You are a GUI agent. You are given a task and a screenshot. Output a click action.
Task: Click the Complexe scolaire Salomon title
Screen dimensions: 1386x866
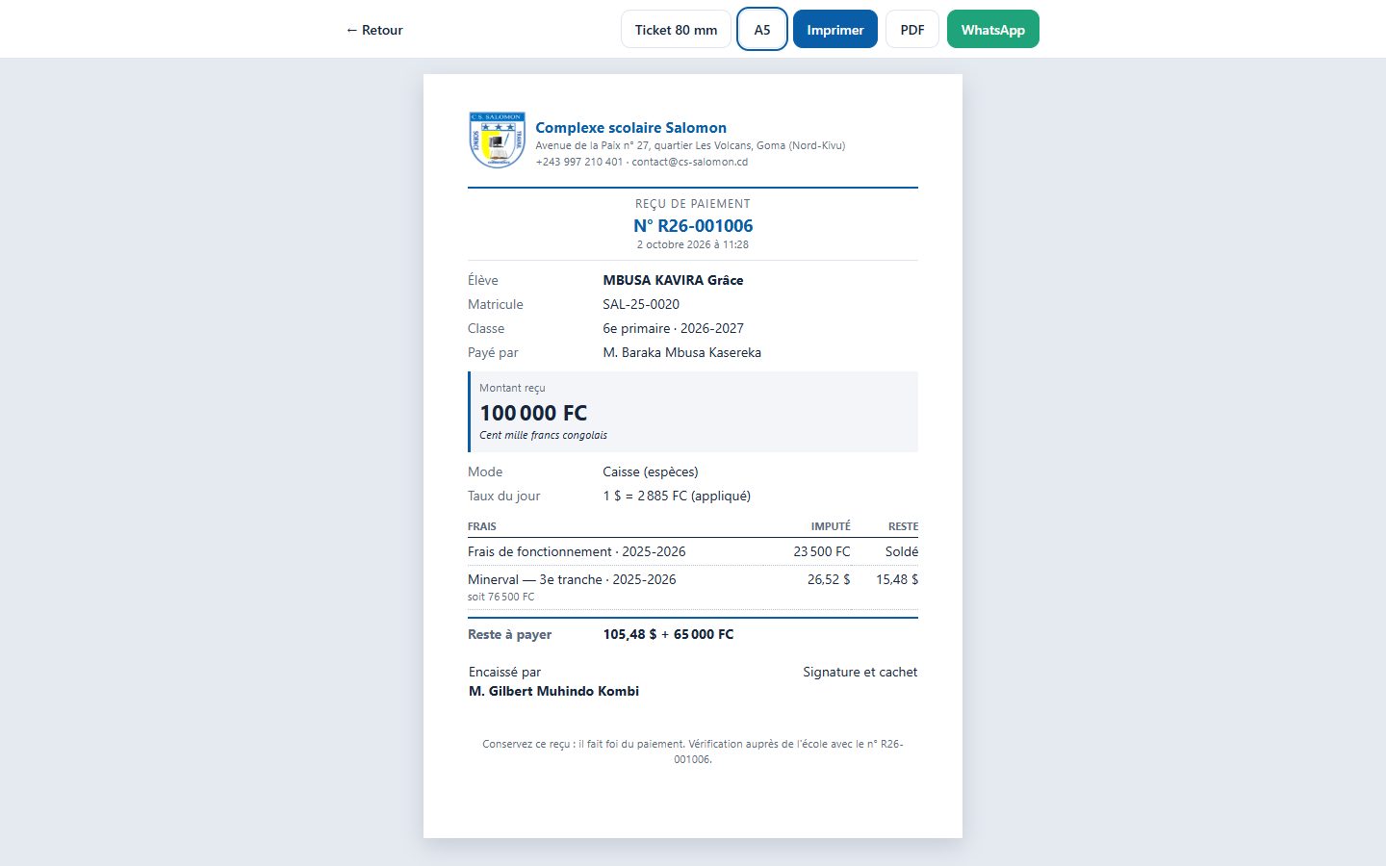click(630, 128)
